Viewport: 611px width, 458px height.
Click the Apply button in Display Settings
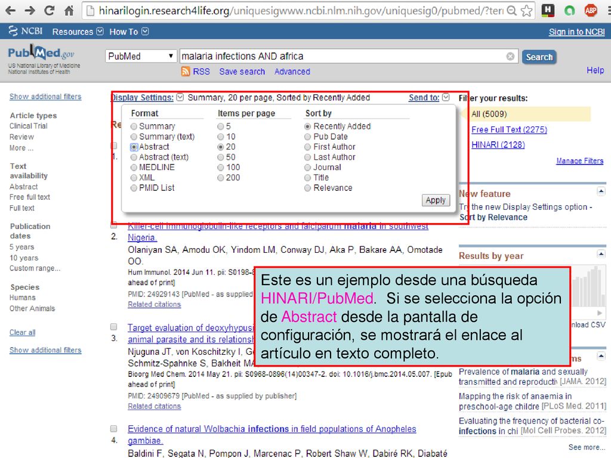point(436,200)
